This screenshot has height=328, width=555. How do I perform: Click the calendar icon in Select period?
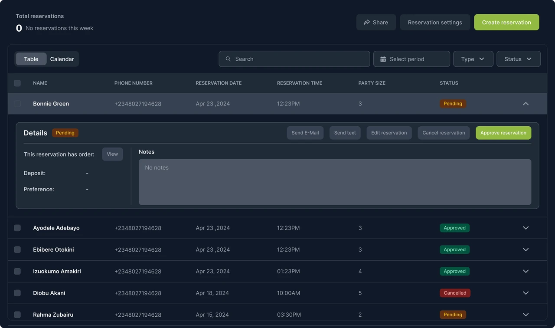point(383,59)
